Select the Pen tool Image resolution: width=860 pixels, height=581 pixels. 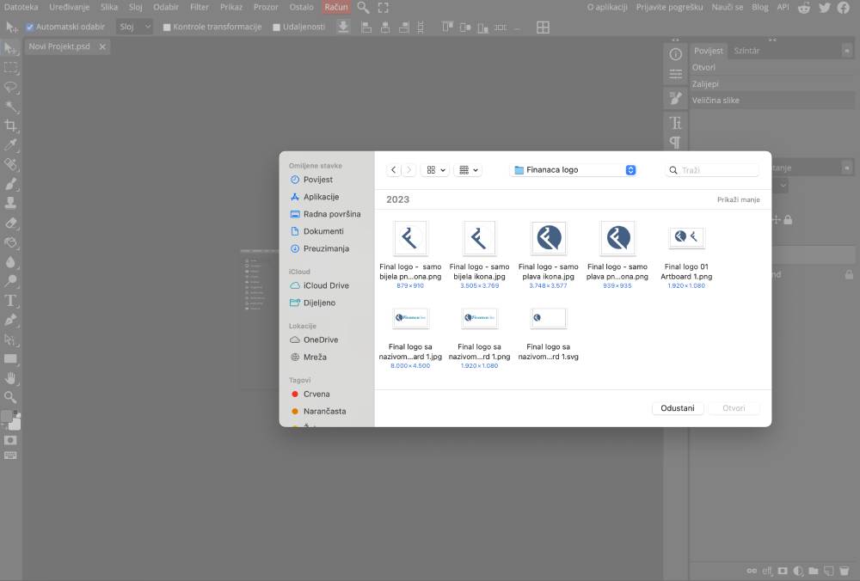pyautogui.click(x=10, y=320)
